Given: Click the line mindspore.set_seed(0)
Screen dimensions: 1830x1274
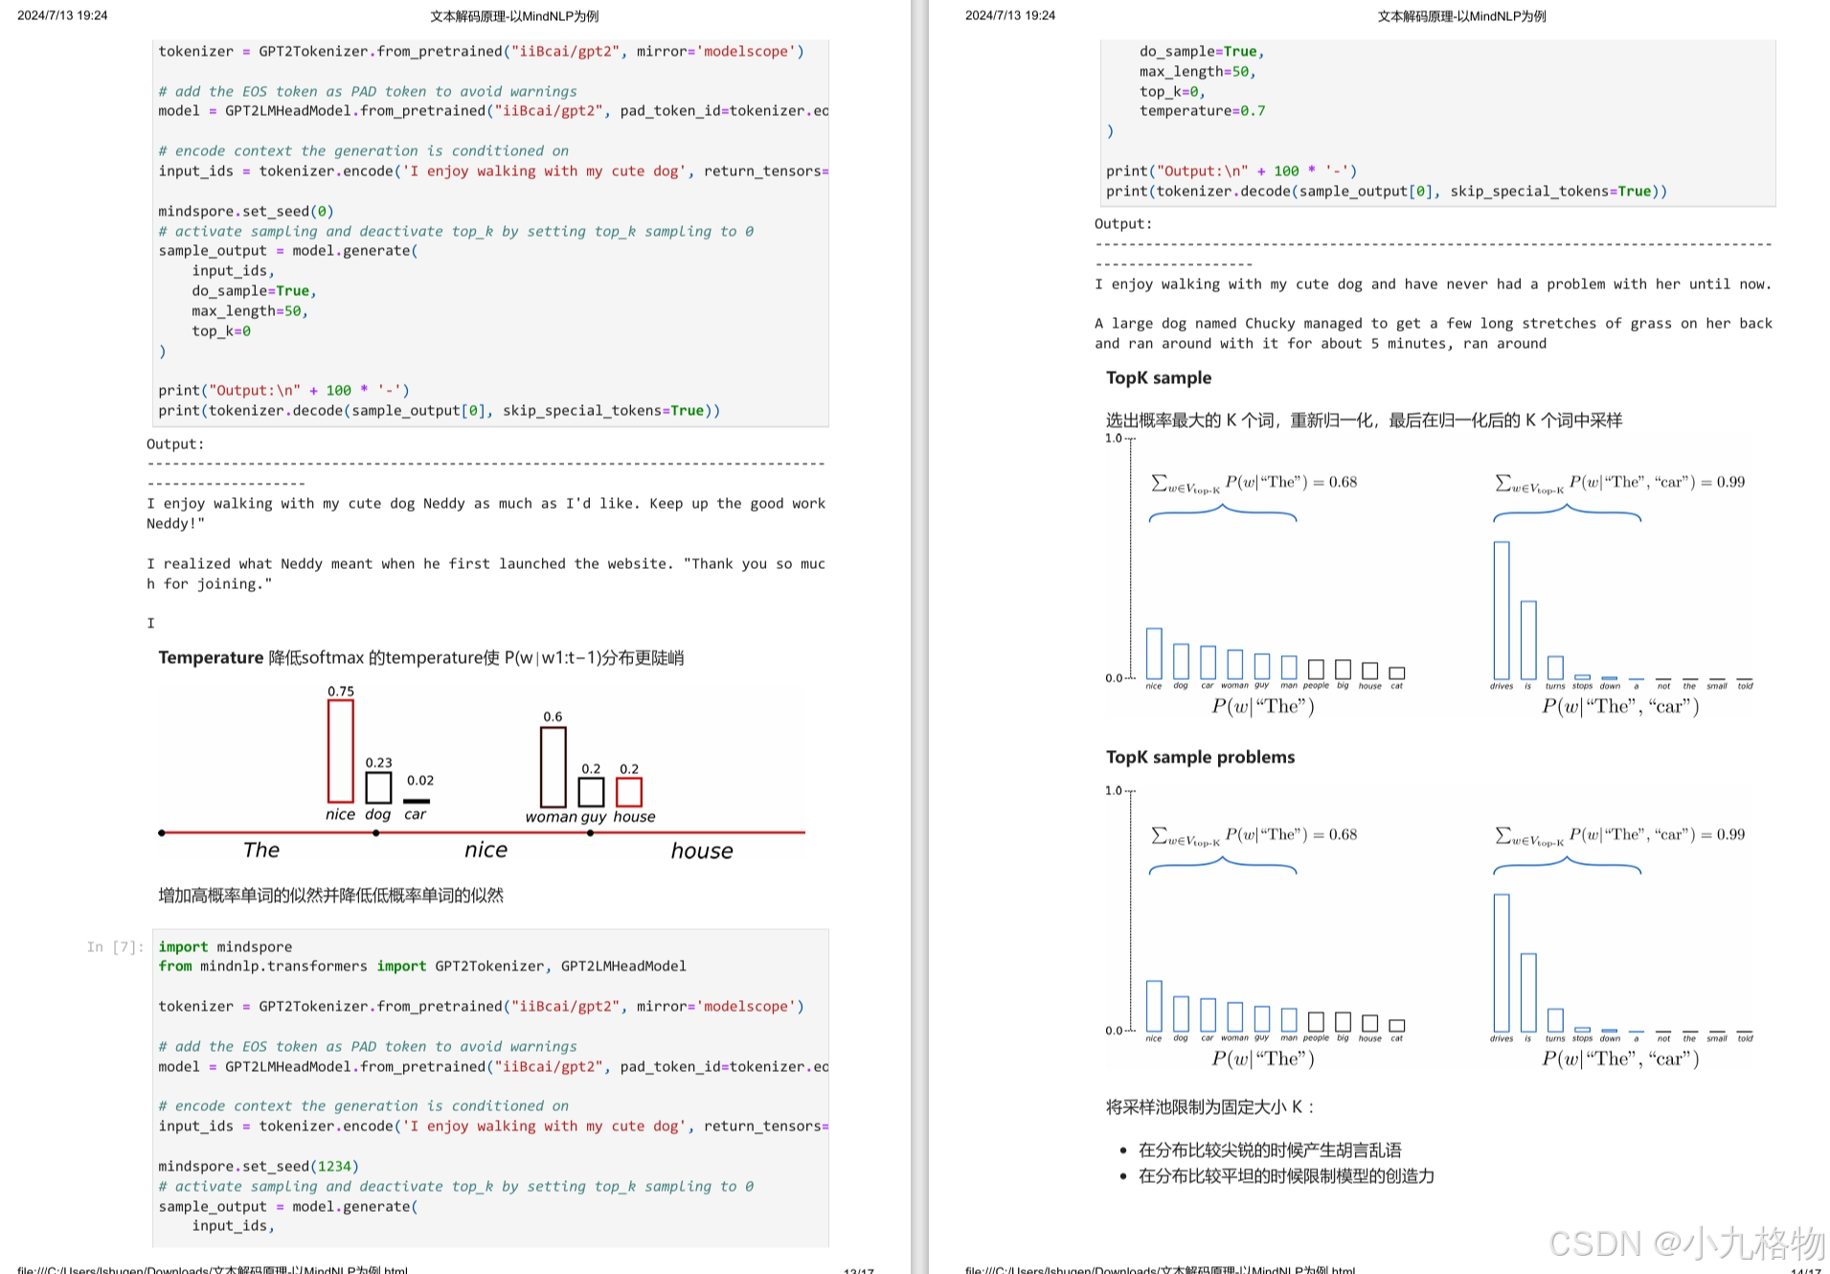Looking at the screenshot, I should 246,211.
